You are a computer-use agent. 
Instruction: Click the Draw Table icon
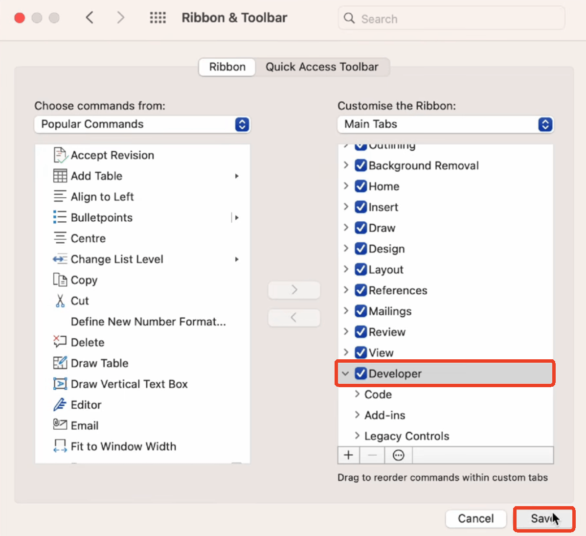pos(60,363)
